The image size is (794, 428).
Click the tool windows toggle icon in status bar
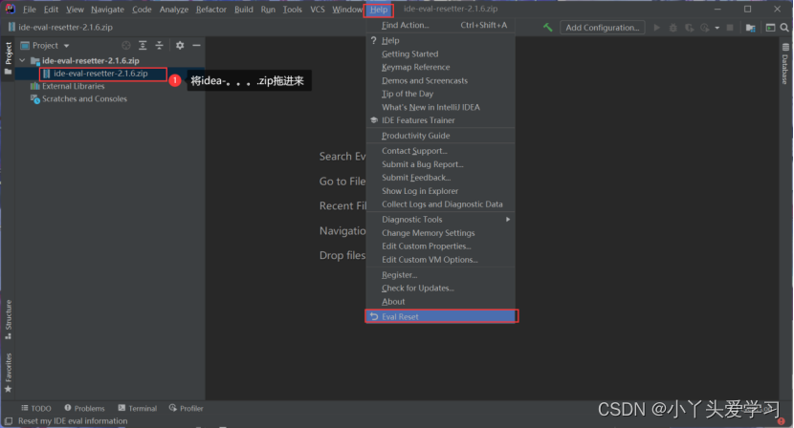(x=8, y=421)
